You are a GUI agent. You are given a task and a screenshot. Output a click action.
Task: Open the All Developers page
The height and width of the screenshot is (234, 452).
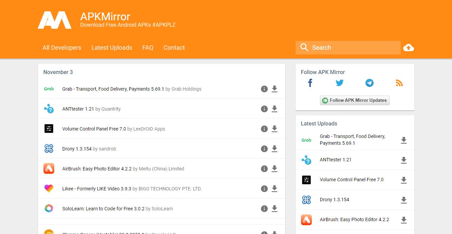pyautogui.click(x=62, y=48)
